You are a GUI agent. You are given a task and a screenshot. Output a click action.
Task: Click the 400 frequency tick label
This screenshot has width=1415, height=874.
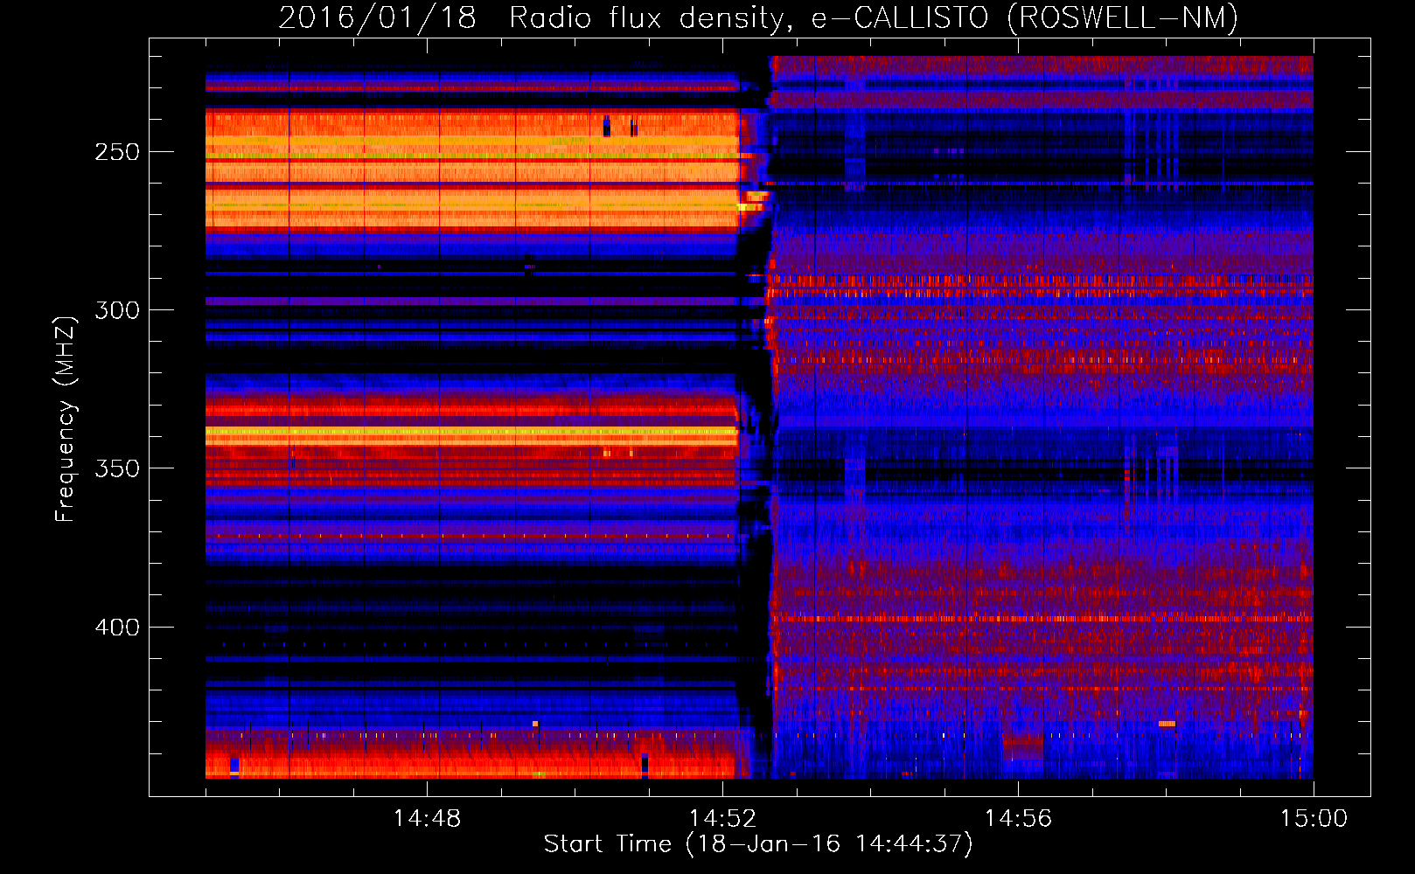[117, 628]
